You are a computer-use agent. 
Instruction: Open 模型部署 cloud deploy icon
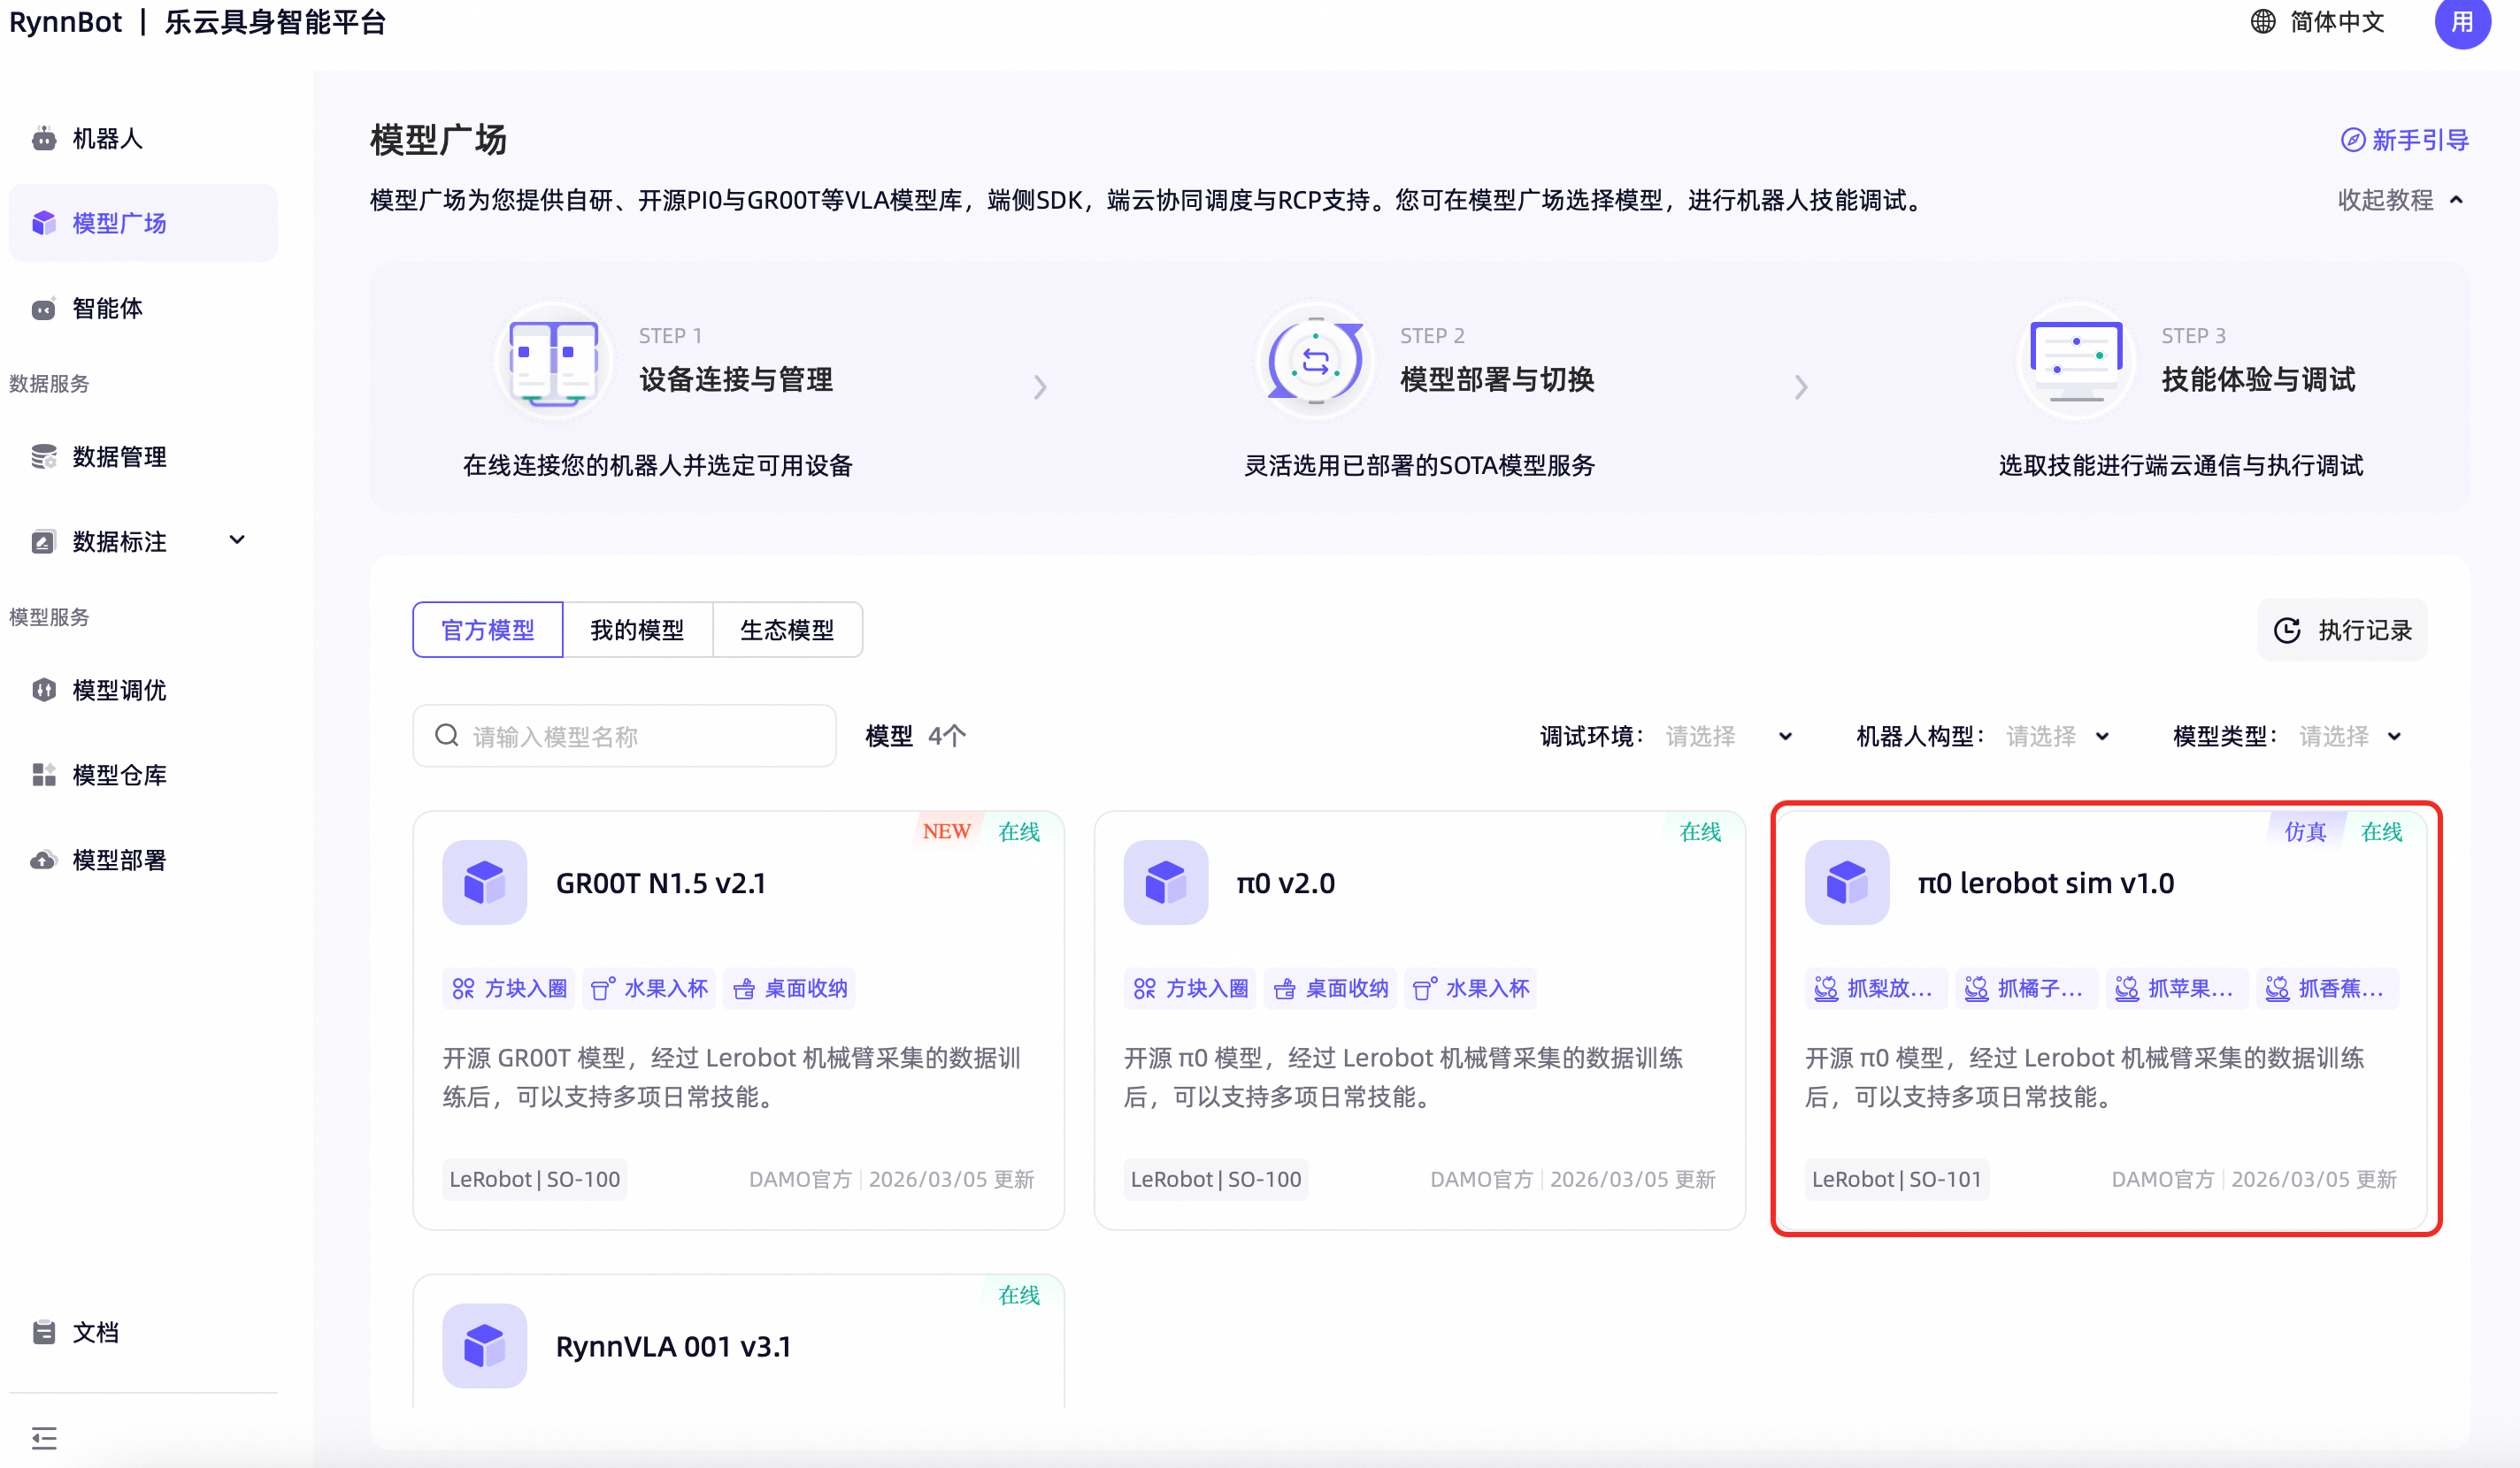click(43, 860)
